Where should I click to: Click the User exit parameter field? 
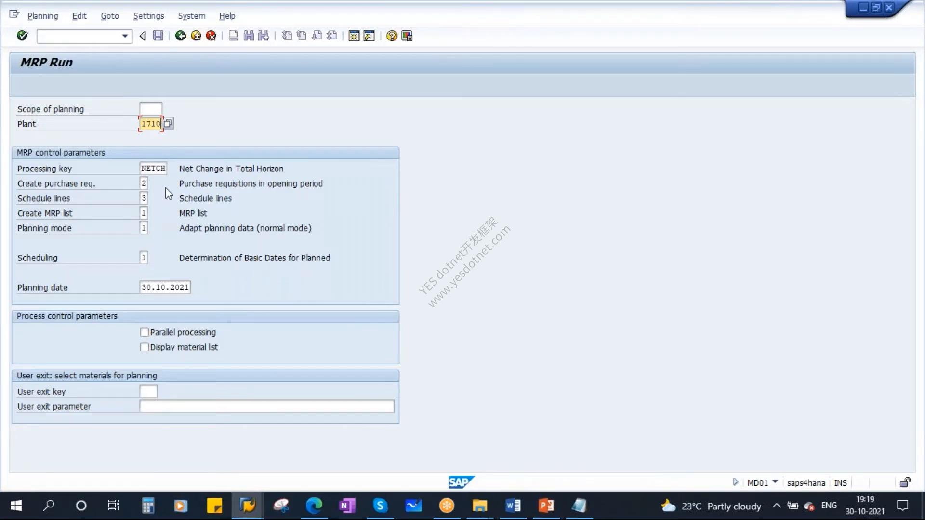coord(267,406)
